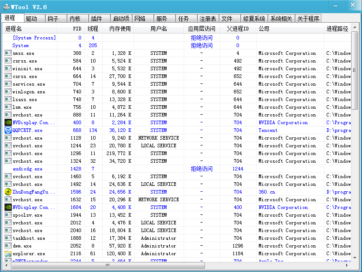Image resolution: width=362 pixels, height=272 pixels.
Task: Click icon of svchost.exe PID 888
Action: point(8,115)
